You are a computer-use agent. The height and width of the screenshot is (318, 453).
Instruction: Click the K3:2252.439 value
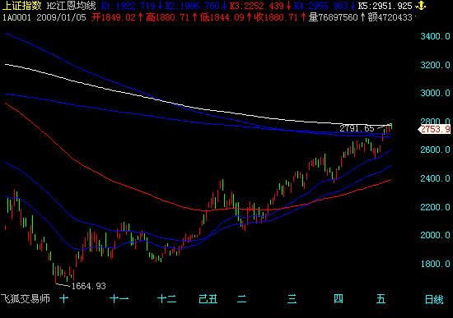(256, 6)
